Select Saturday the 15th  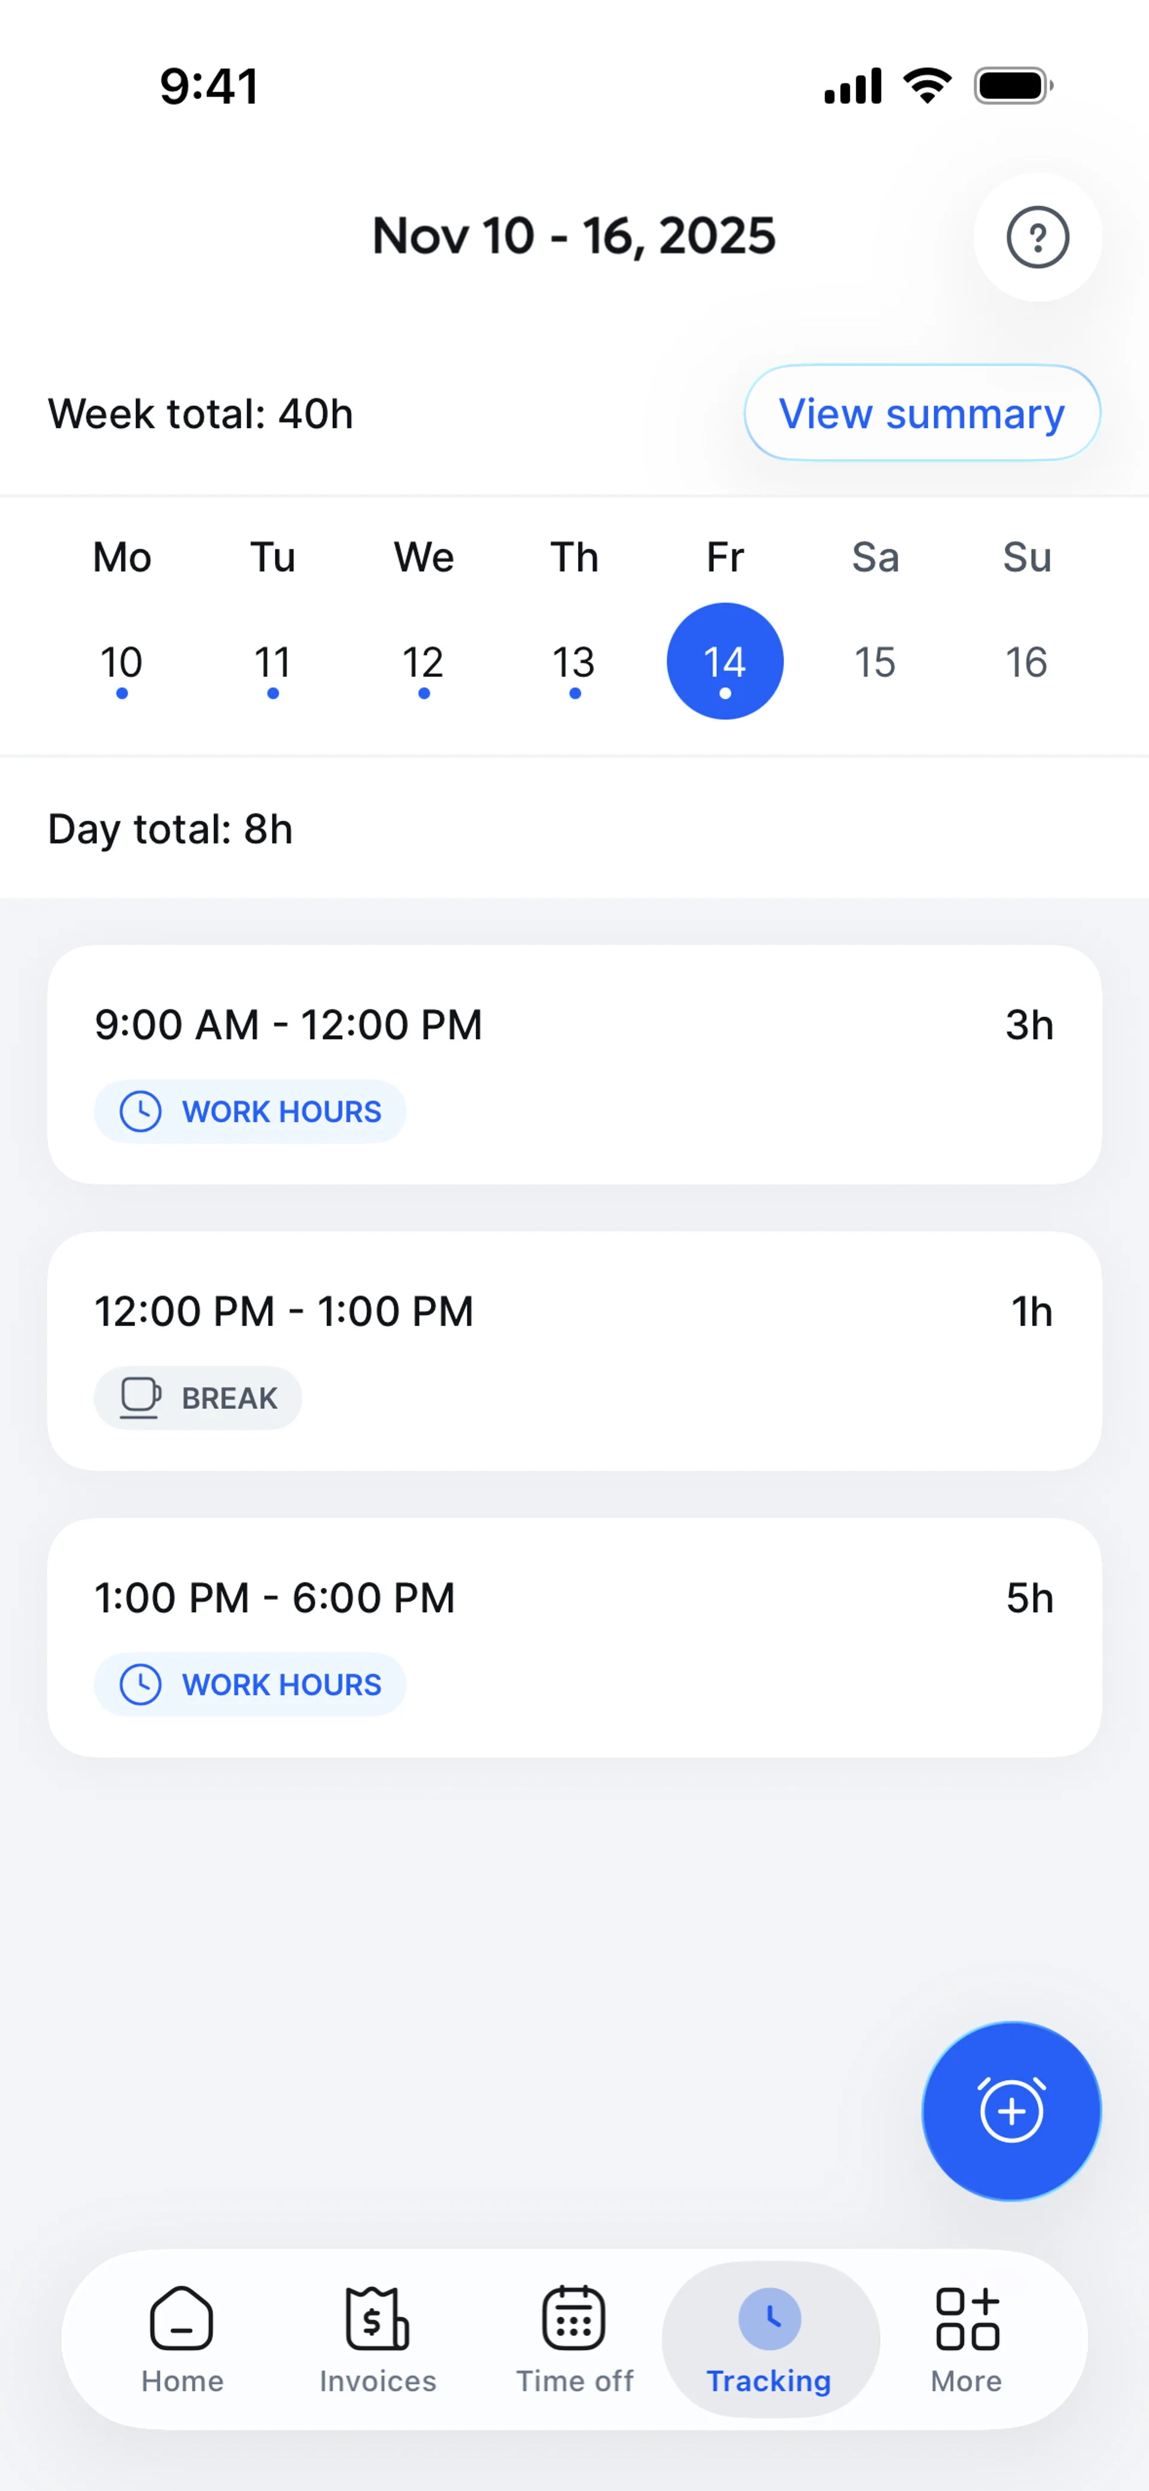876,663
